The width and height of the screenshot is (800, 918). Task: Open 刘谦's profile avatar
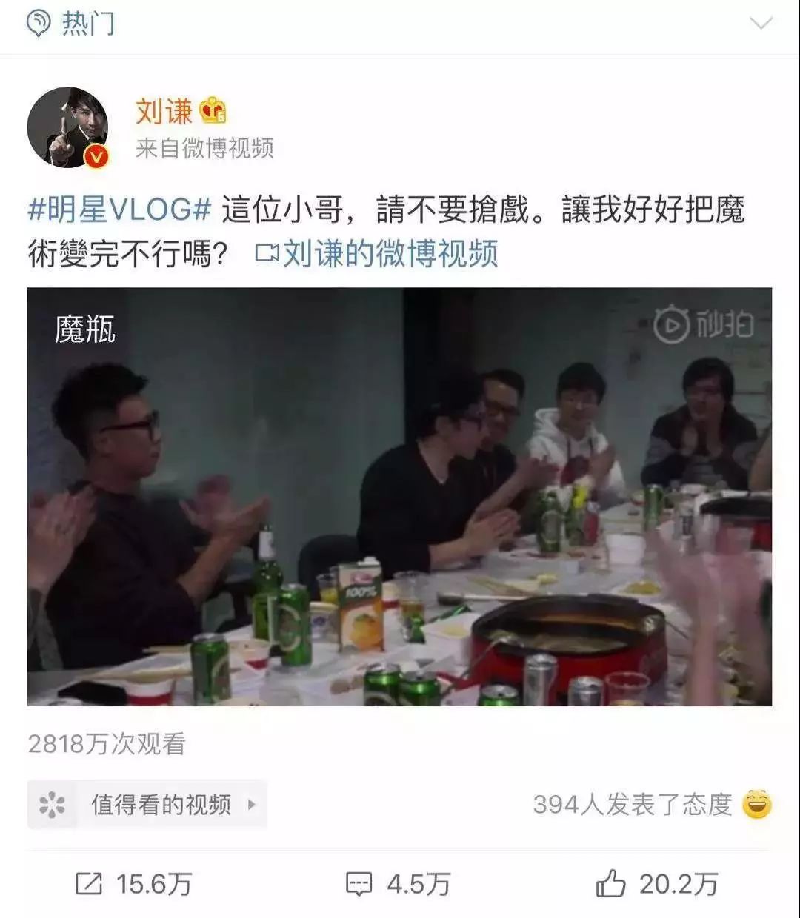(68, 127)
